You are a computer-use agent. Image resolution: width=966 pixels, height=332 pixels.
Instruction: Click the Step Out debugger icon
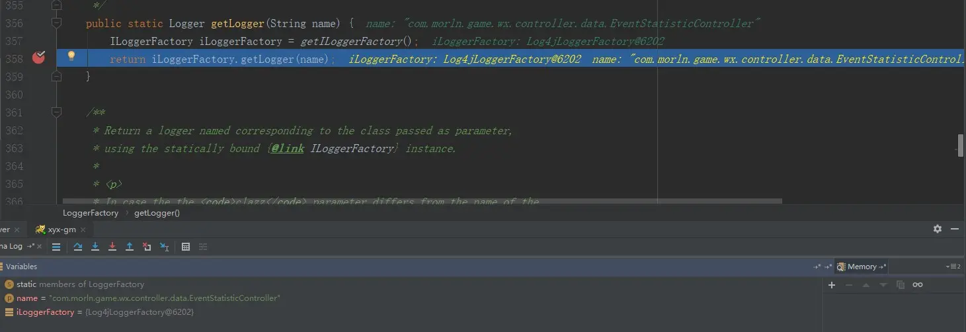[130, 247]
